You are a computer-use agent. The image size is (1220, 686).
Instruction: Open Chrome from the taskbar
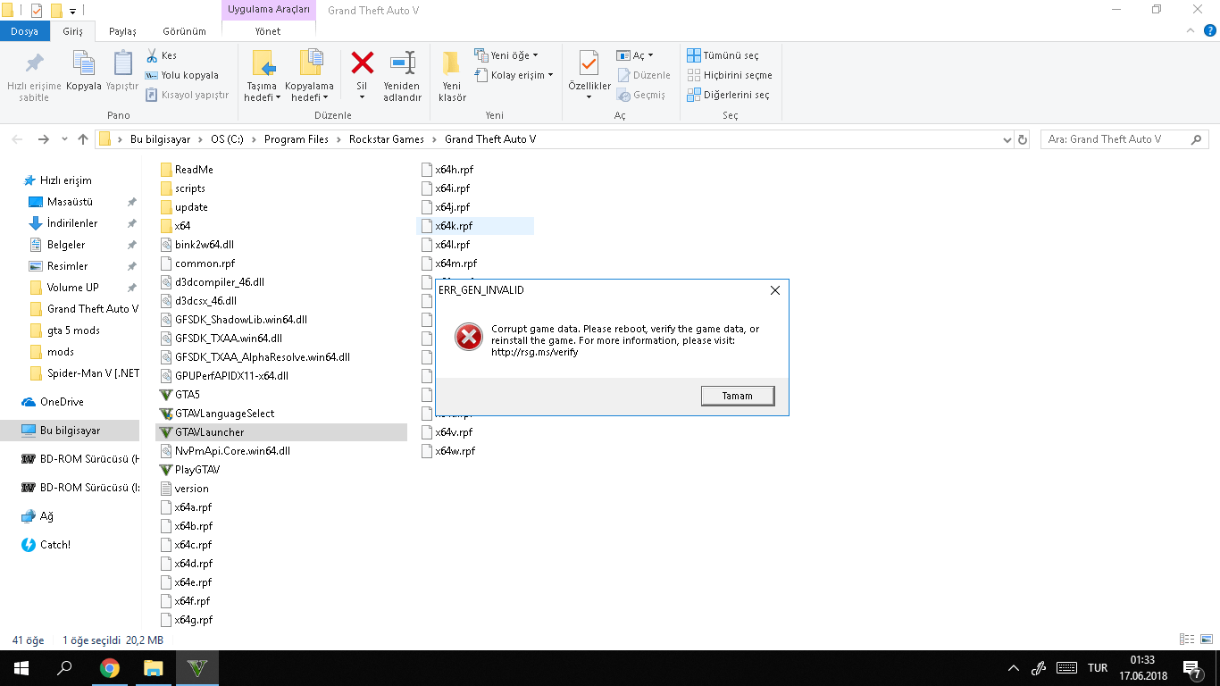click(110, 668)
